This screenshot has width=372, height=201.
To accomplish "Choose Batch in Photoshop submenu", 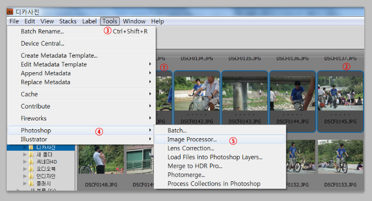I will tap(220, 130).
